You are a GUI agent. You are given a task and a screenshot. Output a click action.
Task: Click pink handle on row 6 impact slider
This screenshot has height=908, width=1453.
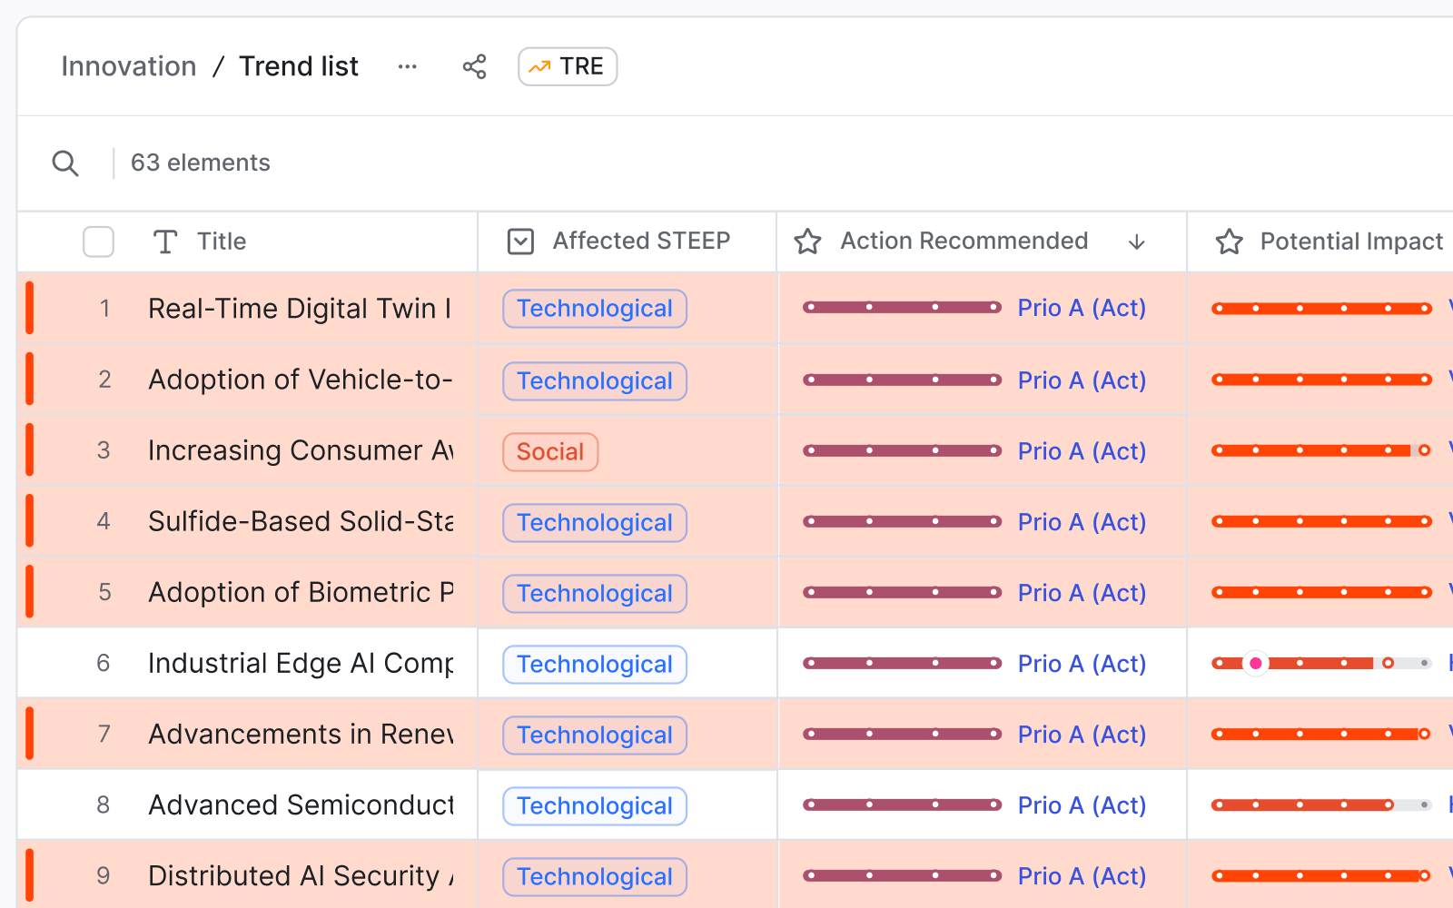[1256, 664]
